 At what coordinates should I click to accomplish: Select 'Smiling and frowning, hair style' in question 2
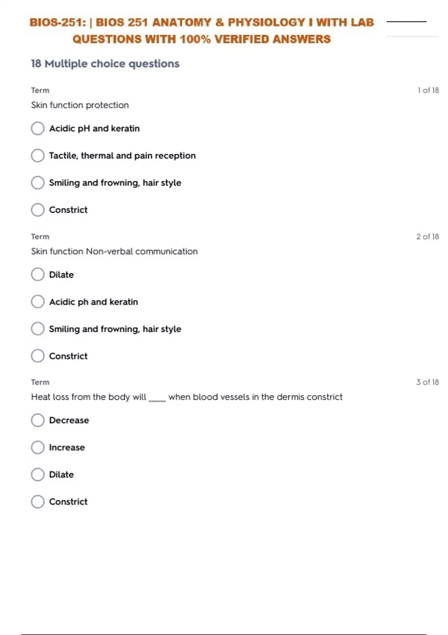point(38,329)
